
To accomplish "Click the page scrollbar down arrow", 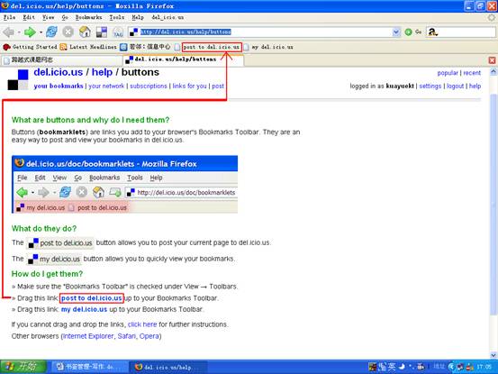I will [493, 355].
